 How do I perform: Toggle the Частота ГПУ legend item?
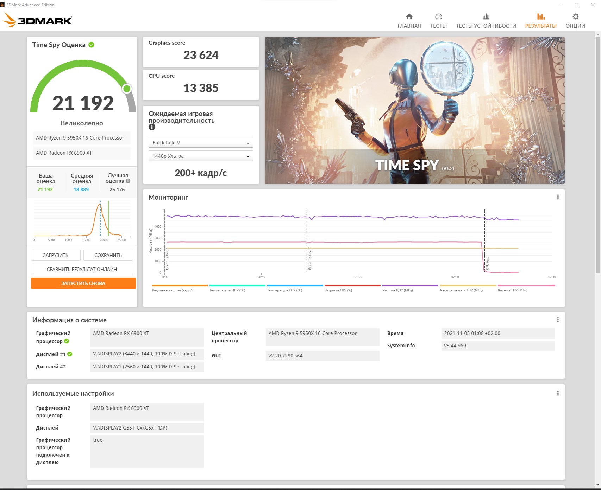(x=526, y=288)
